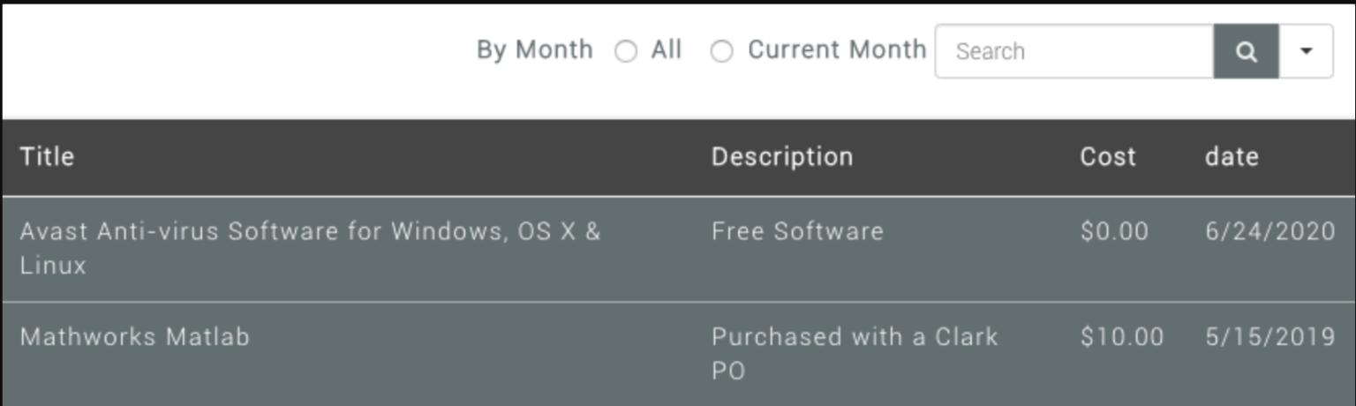Viewport: 1356px width, 406px height.
Task: Select the All radio button
Action: (626, 52)
